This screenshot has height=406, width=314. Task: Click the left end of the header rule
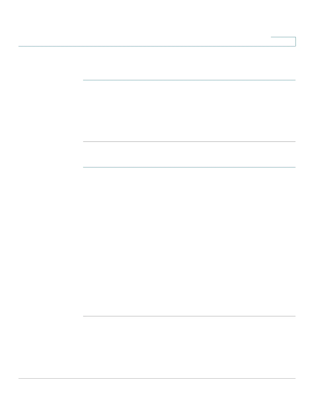click(x=19, y=46)
